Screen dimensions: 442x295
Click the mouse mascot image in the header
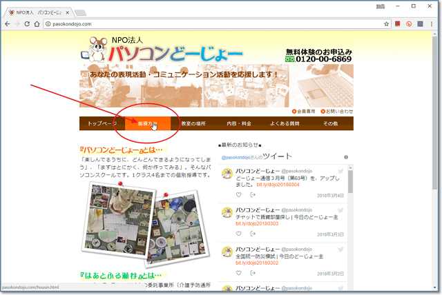[95, 50]
